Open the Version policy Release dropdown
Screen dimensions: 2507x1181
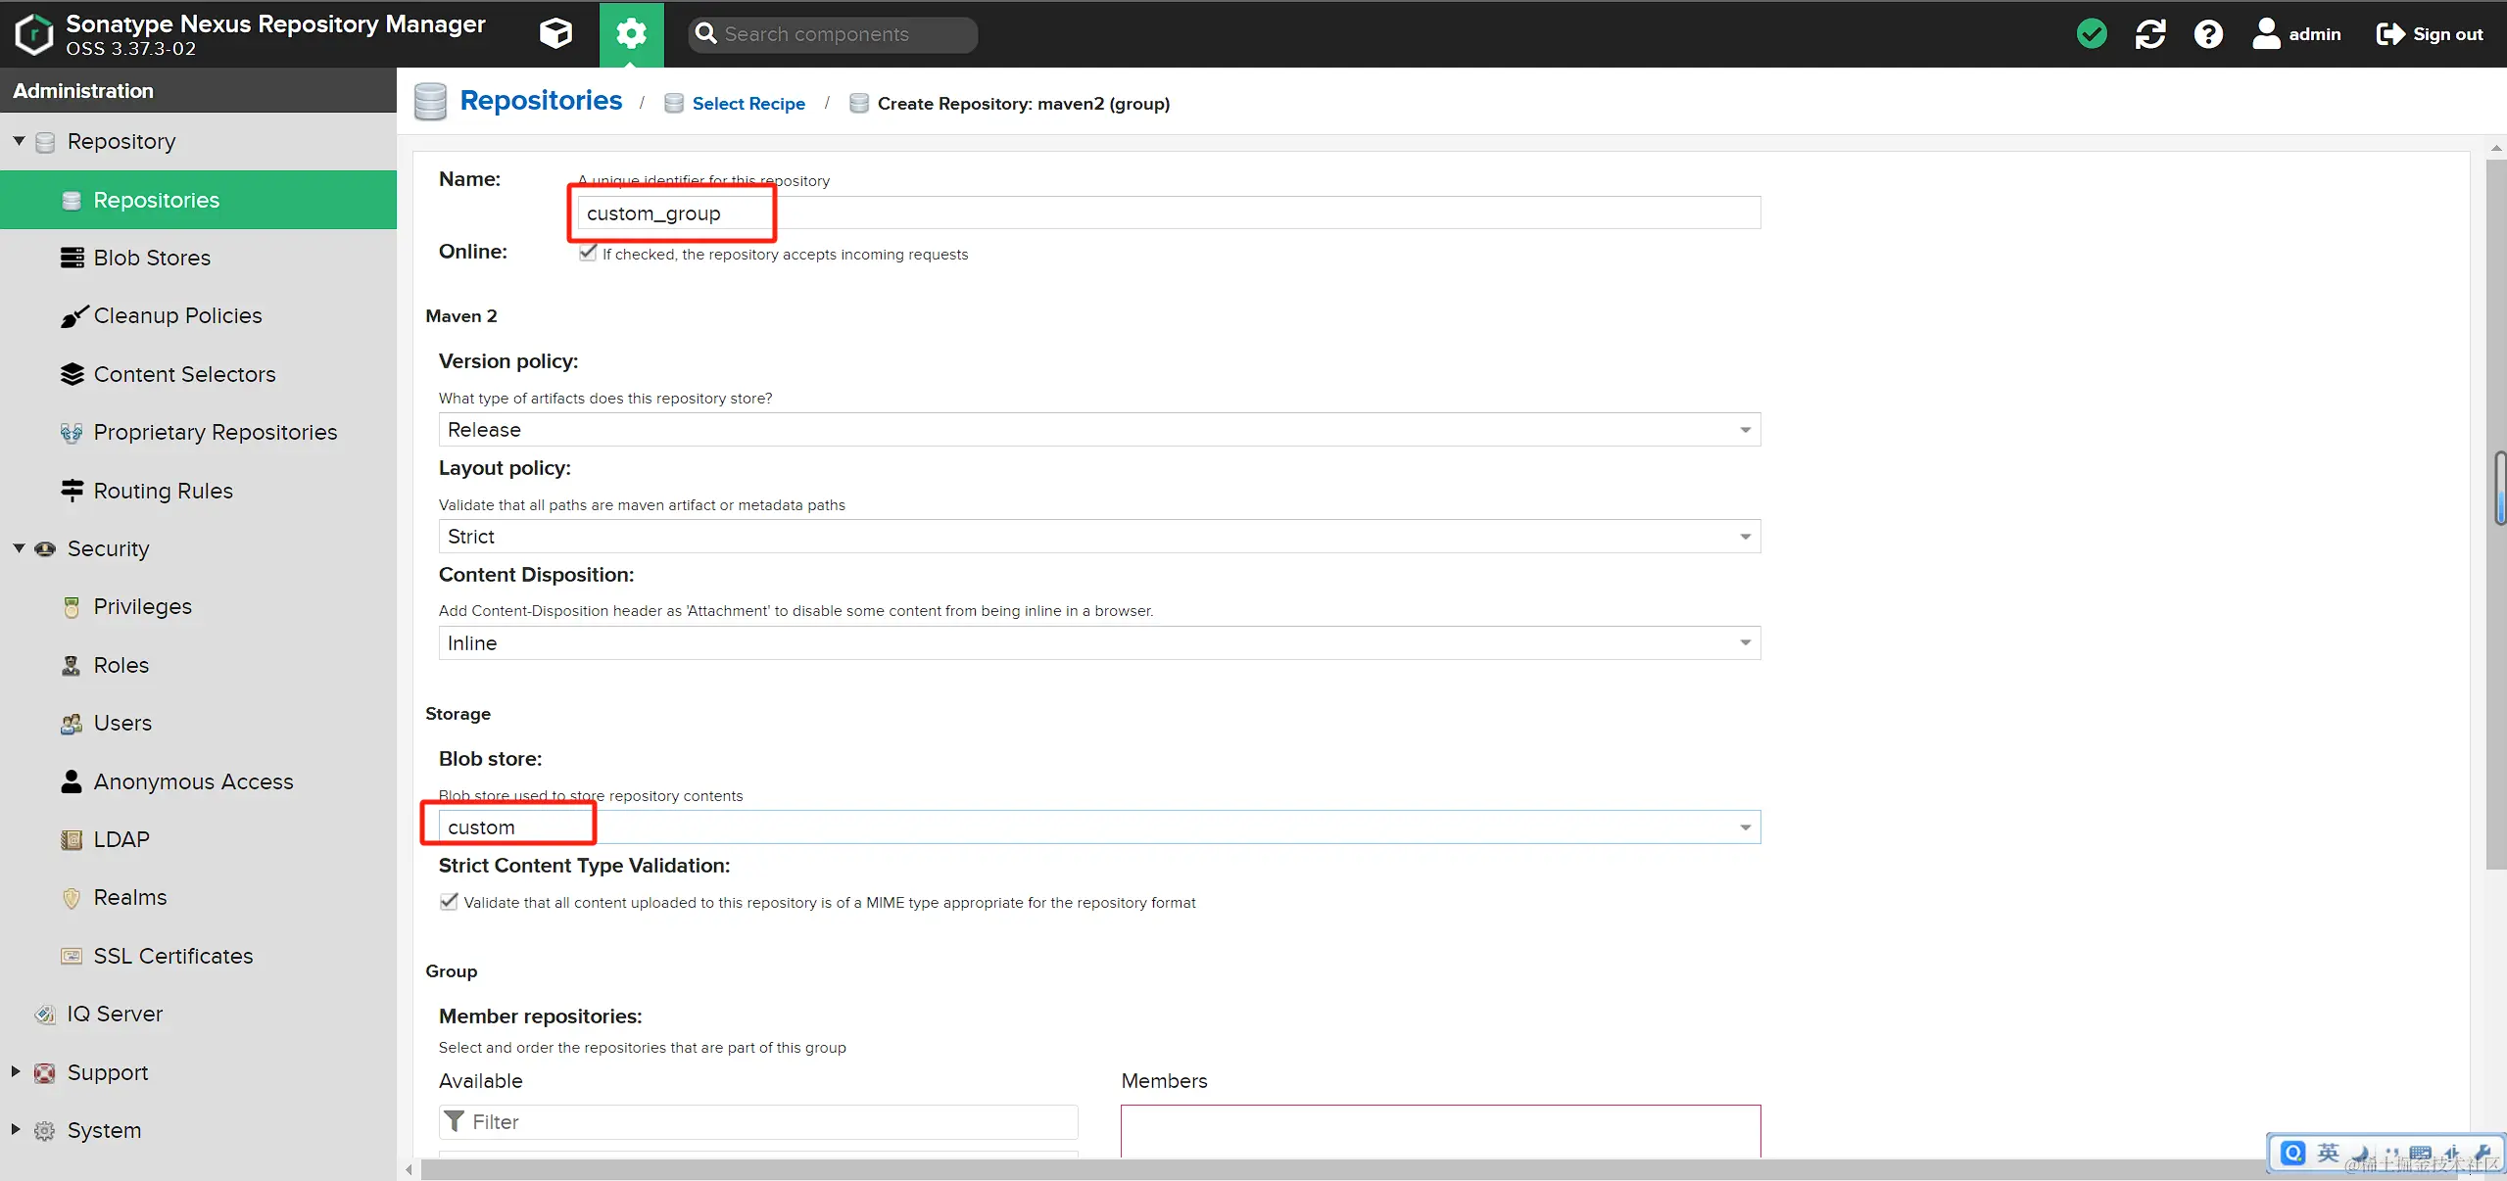(x=1745, y=430)
